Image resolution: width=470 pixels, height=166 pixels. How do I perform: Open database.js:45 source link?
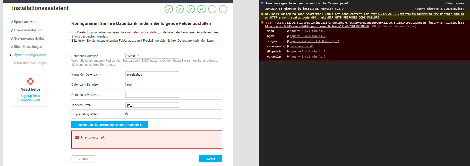point(302,46)
